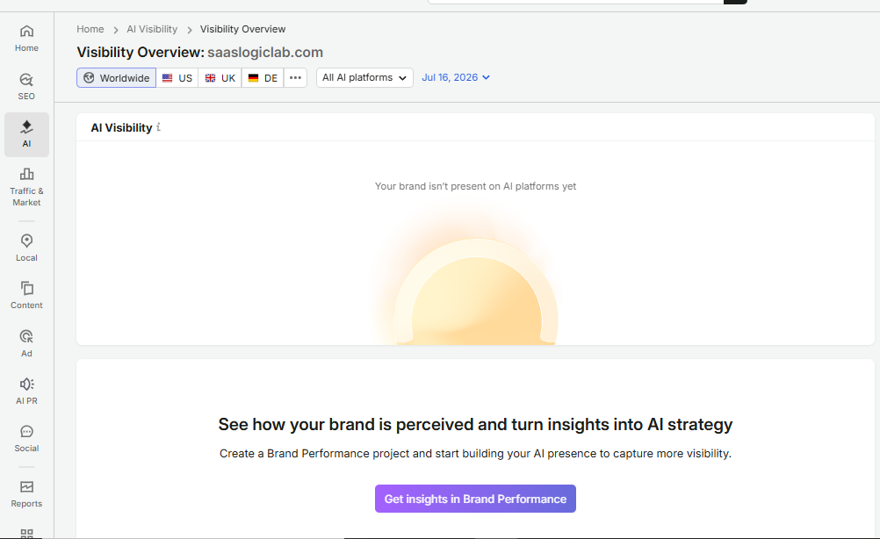
Task: Click the "See how your brand is perceived" heading
Action: coord(475,425)
